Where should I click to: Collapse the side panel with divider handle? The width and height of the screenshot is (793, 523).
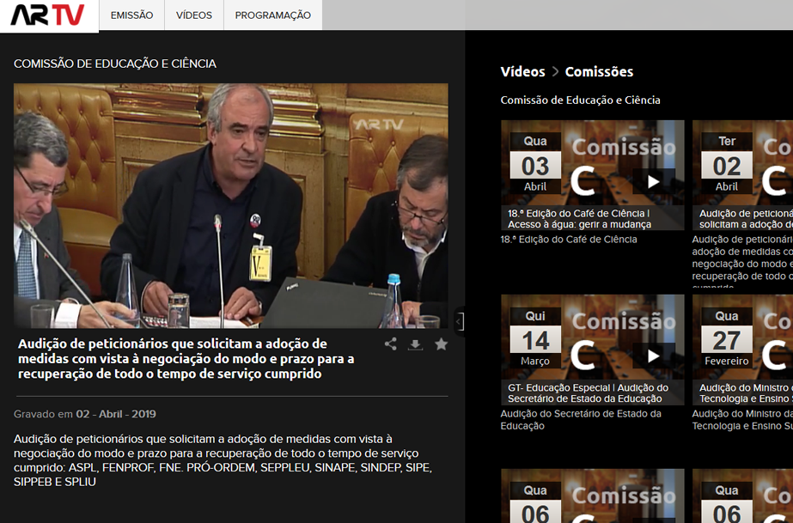[460, 321]
